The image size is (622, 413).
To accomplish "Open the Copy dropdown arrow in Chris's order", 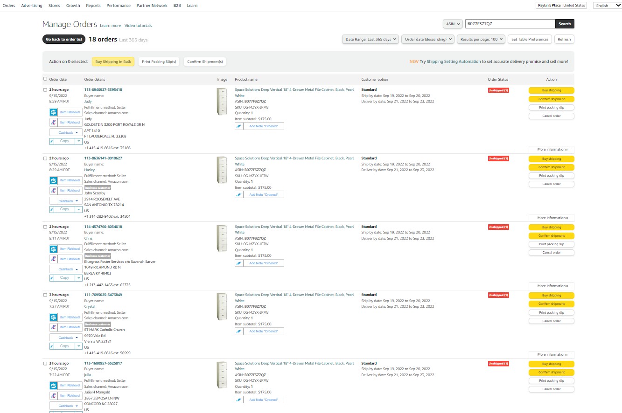I will click(x=78, y=278).
